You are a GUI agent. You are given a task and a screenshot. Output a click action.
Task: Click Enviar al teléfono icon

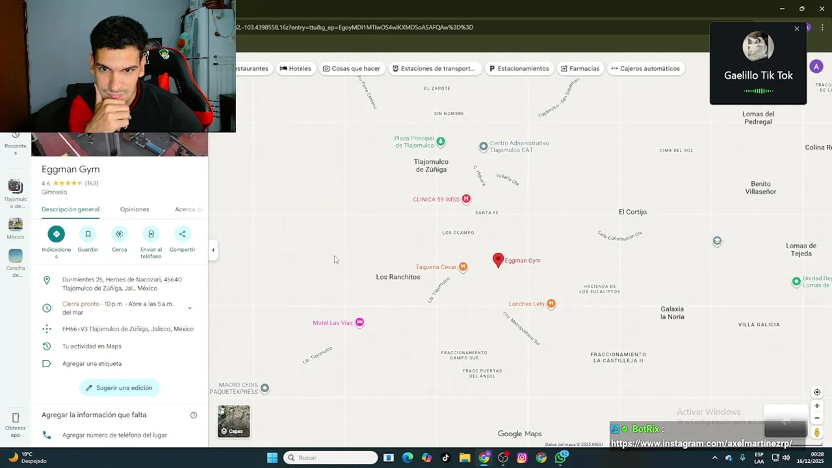coord(151,234)
